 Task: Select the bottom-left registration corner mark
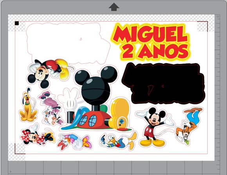click(x=20, y=149)
